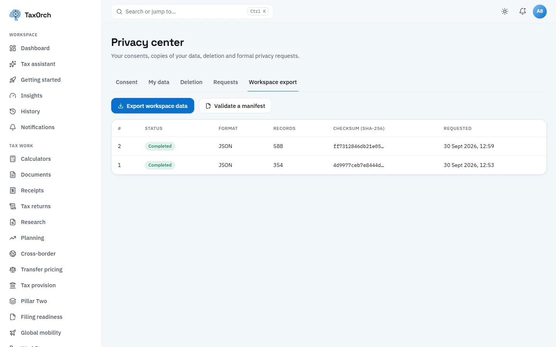Click the Filing readiness icon

coord(13,317)
